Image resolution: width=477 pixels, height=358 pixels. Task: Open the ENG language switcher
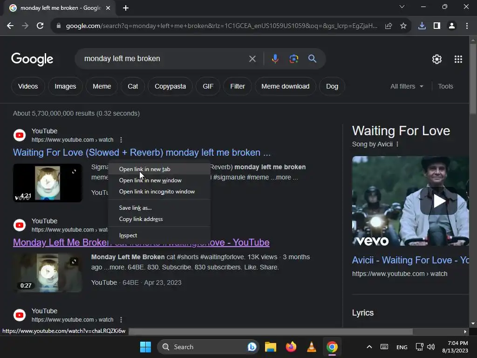click(402, 347)
